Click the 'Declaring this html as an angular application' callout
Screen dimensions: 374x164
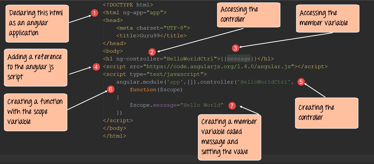pyautogui.click(x=37, y=23)
